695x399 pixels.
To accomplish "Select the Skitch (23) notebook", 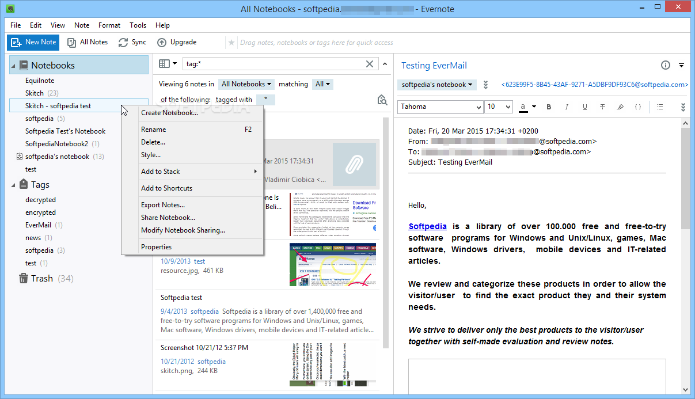I will coord(41,93).
